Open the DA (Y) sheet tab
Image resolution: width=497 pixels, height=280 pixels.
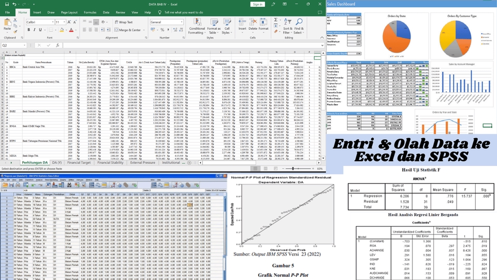[57, 162]
